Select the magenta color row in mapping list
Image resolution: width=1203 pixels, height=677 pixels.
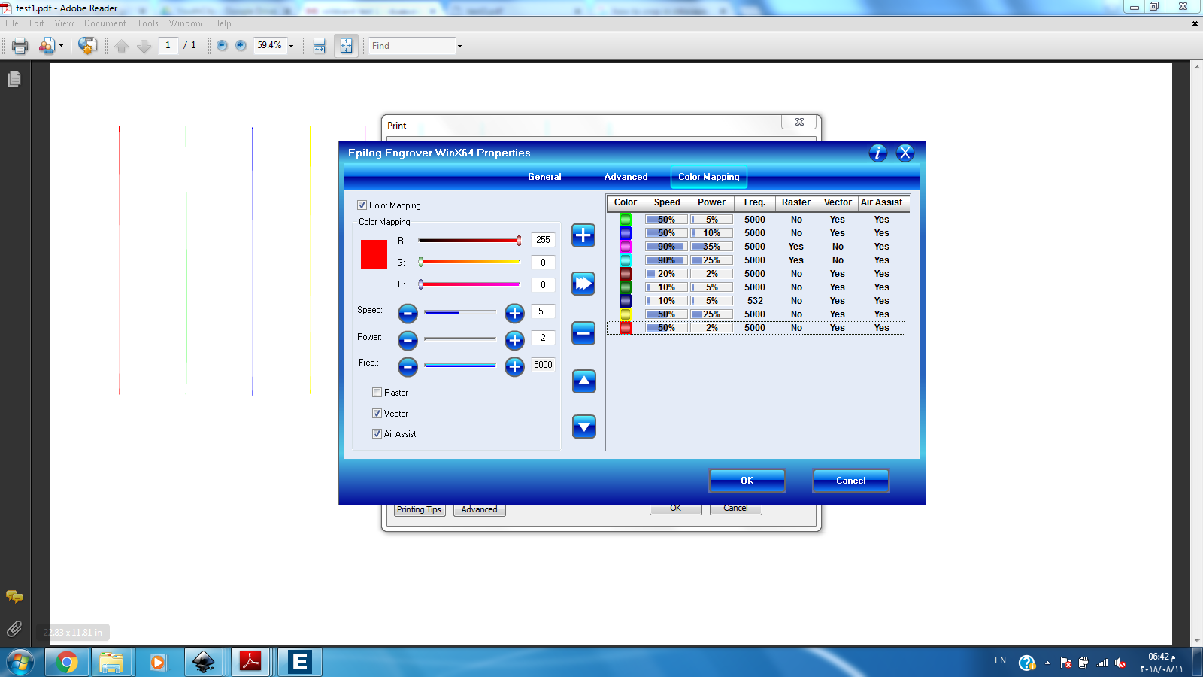(756, 247)
